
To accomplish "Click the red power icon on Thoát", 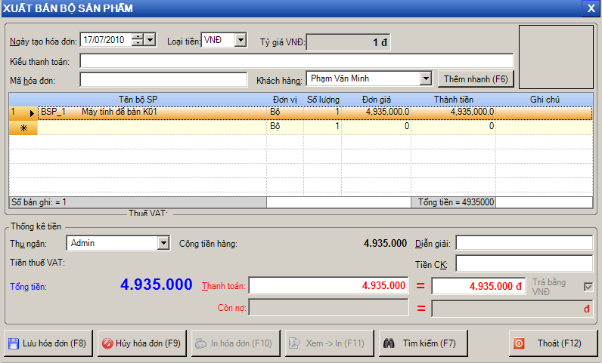I will [x=519, y=343].
